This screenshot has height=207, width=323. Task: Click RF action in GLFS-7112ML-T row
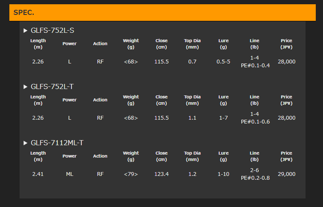point(100,174)
